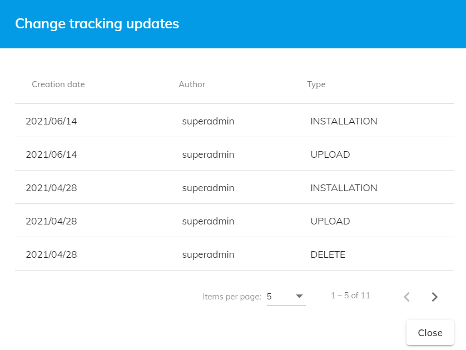Click superadmin in the first row
Viewport: 466px width, 350px height.
pyautogui.click(x=208, y=121)
